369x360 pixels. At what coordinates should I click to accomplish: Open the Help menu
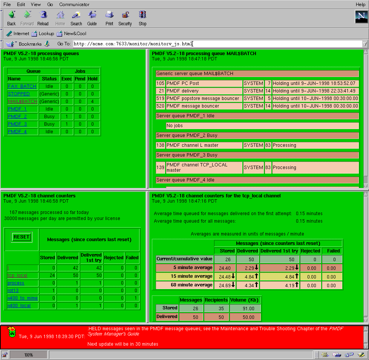point(360,4)
